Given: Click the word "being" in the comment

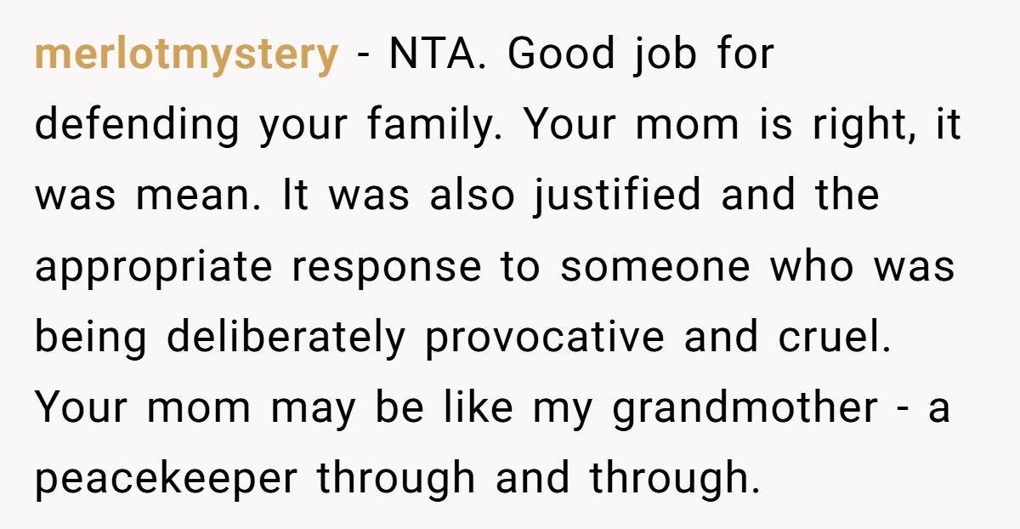Looking at the screenshot, I should [x=89, y=338].
